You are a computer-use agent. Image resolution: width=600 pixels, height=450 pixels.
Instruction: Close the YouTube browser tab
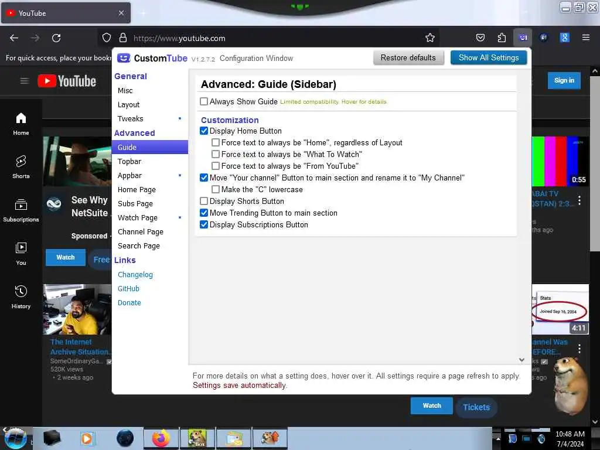[x=121, y=13]
